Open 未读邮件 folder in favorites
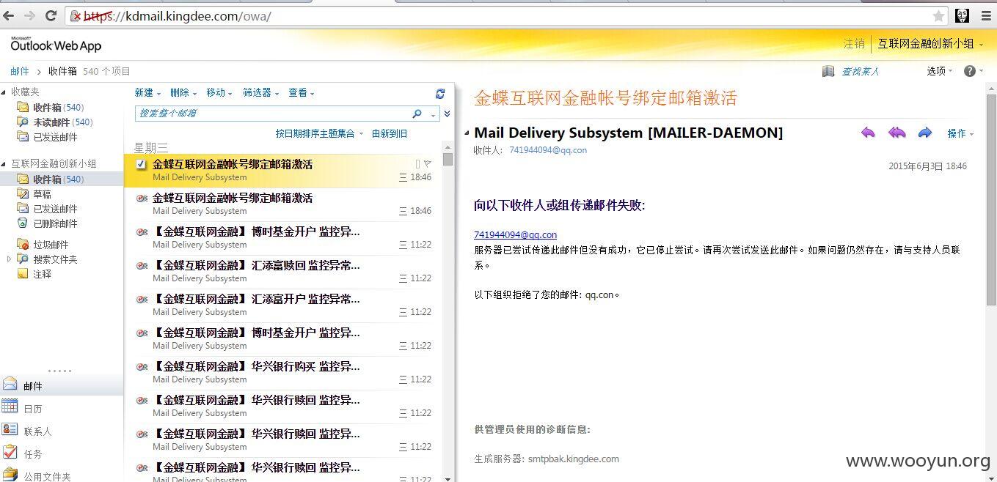The image size is (997, 482). 56,122
